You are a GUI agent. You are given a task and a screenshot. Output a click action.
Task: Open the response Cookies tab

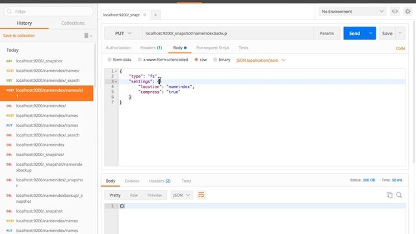pyautogui.click(x=132, y=181)
